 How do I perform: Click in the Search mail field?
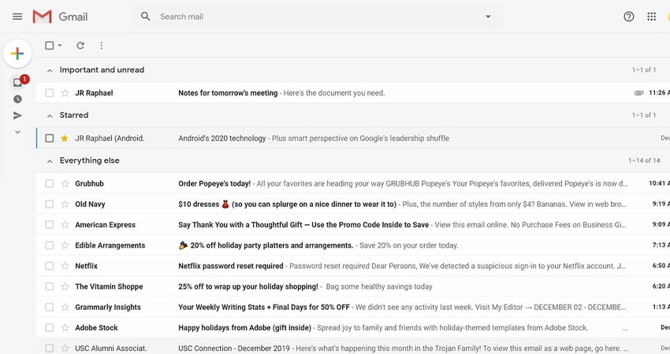coord(318,17)
